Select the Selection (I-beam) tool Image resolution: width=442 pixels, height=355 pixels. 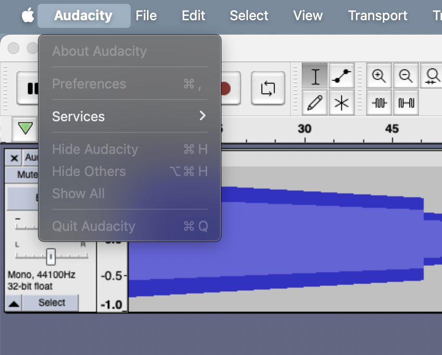pyautogui.click(x=315, y=76)
